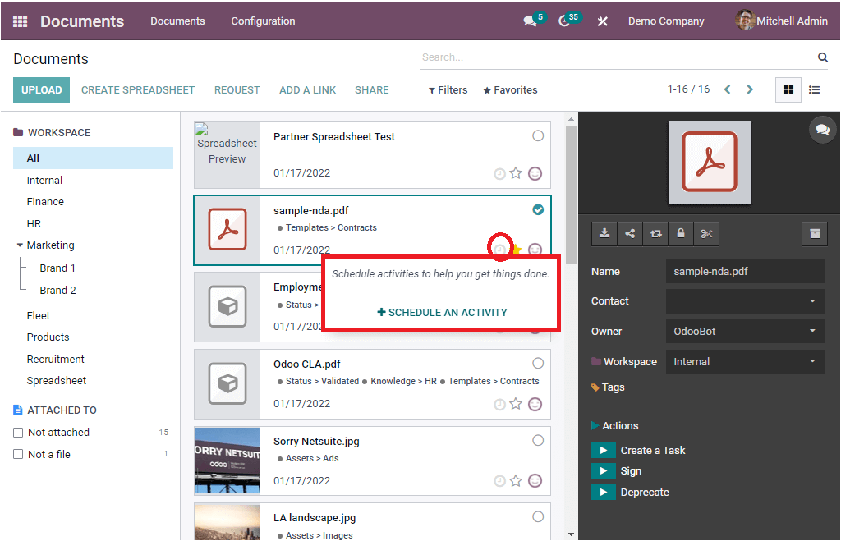The height and width of the screenshot is (541, 841).
Task: Star the Sorry Netsuite.jpg document
Action: (516, 480)
